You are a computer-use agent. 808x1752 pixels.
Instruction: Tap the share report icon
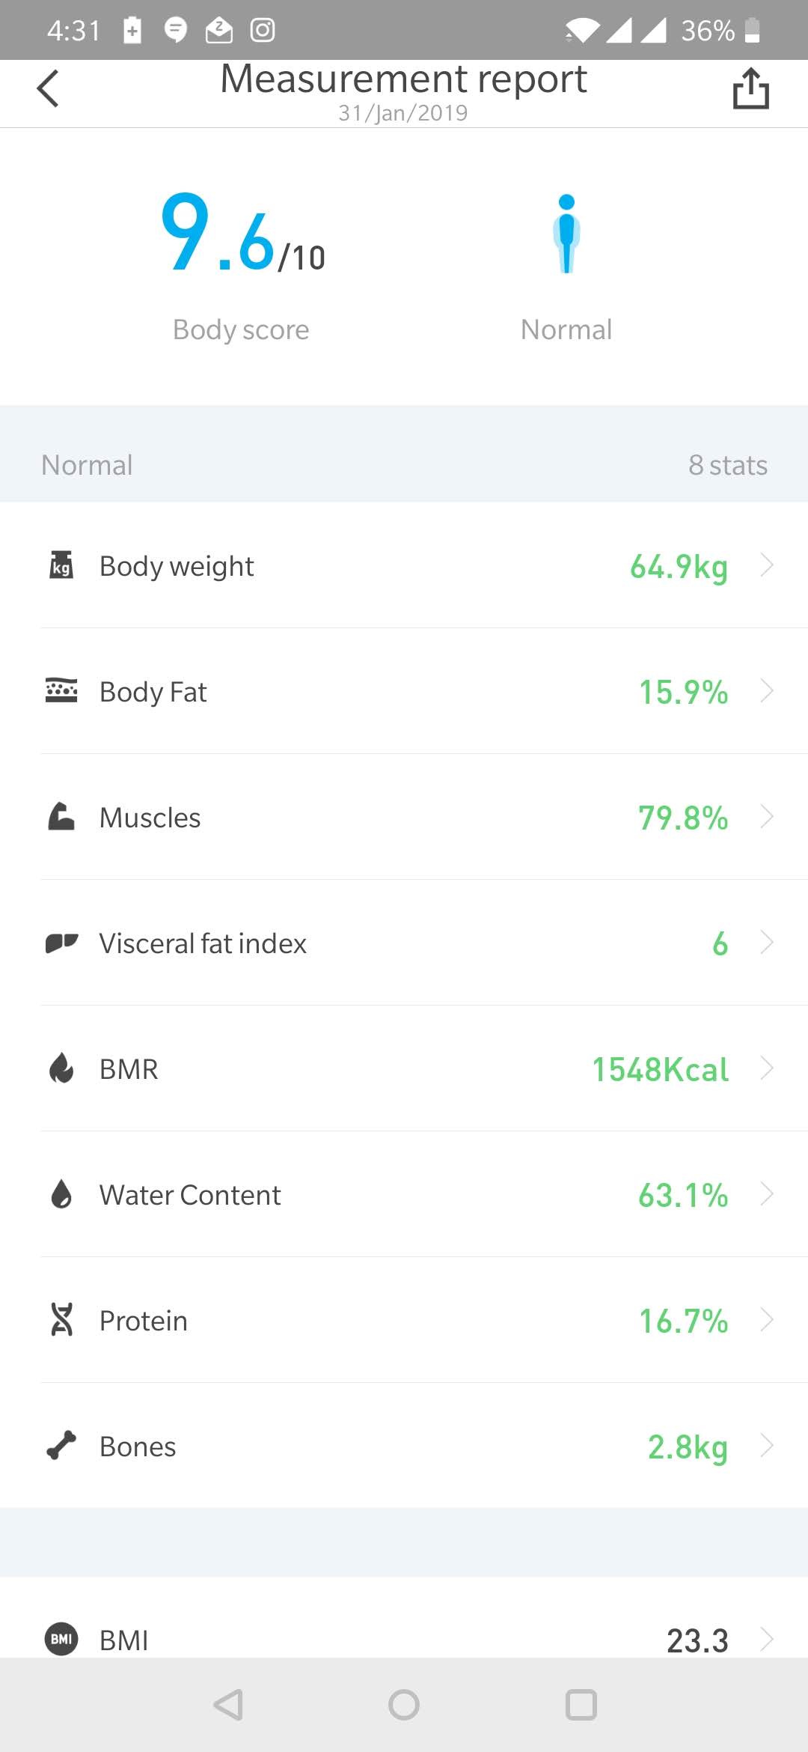(x=750, y=88)
